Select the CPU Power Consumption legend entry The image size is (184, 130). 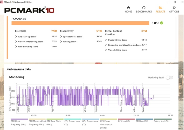tap(109, 119)
